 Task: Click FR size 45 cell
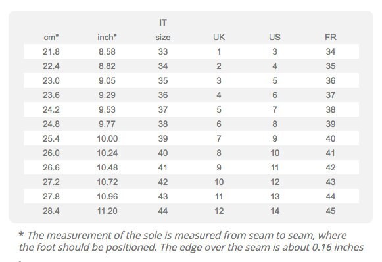click(331, 211)
